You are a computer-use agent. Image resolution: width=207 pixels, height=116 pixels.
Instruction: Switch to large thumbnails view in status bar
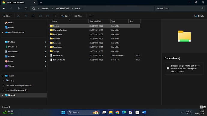[x=205, y=107]
